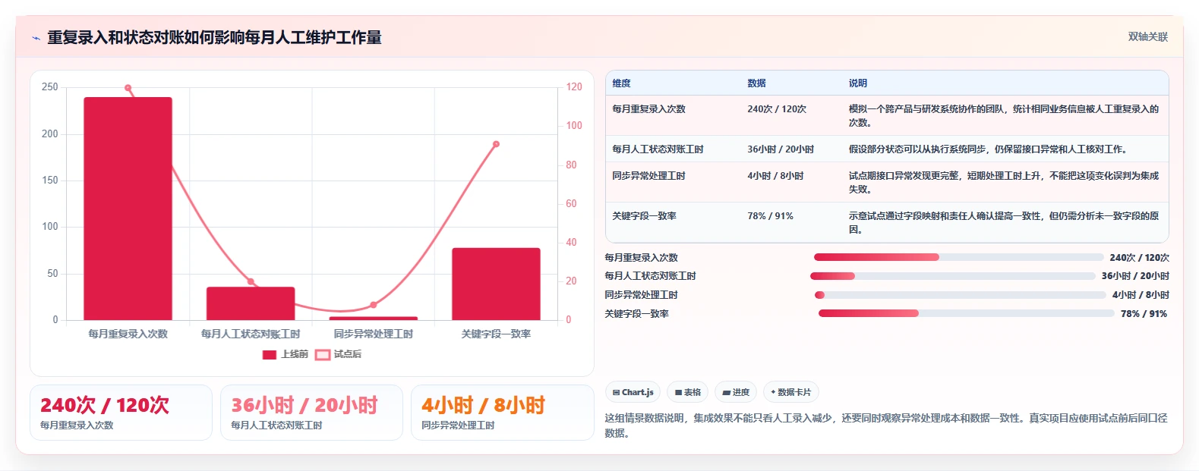Viewport: 1199px width, 471px height.
Task: Click the 78% / 91% value beside the progress bar
Action: pos(1144,314)
